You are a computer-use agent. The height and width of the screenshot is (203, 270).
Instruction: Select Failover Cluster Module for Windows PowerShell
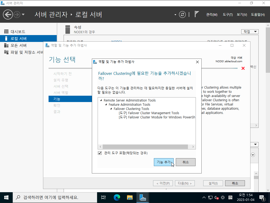[157, 117]
